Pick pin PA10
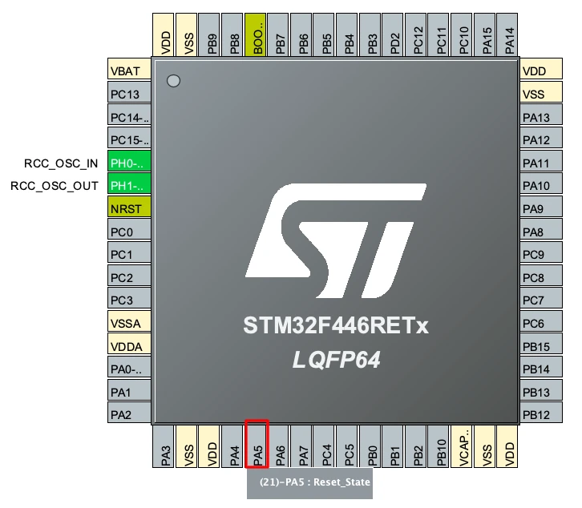Screen dimensions: 582x508 click(x=541, y=183)
